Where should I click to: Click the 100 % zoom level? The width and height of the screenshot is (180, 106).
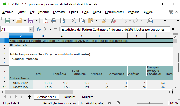[x=174, y=103]
